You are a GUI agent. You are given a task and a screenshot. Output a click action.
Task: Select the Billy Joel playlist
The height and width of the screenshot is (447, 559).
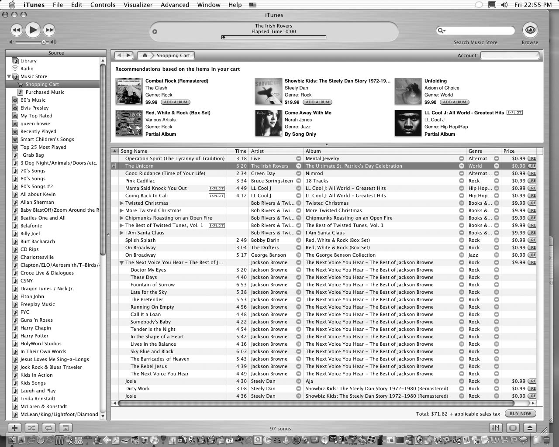pos(30,234)
